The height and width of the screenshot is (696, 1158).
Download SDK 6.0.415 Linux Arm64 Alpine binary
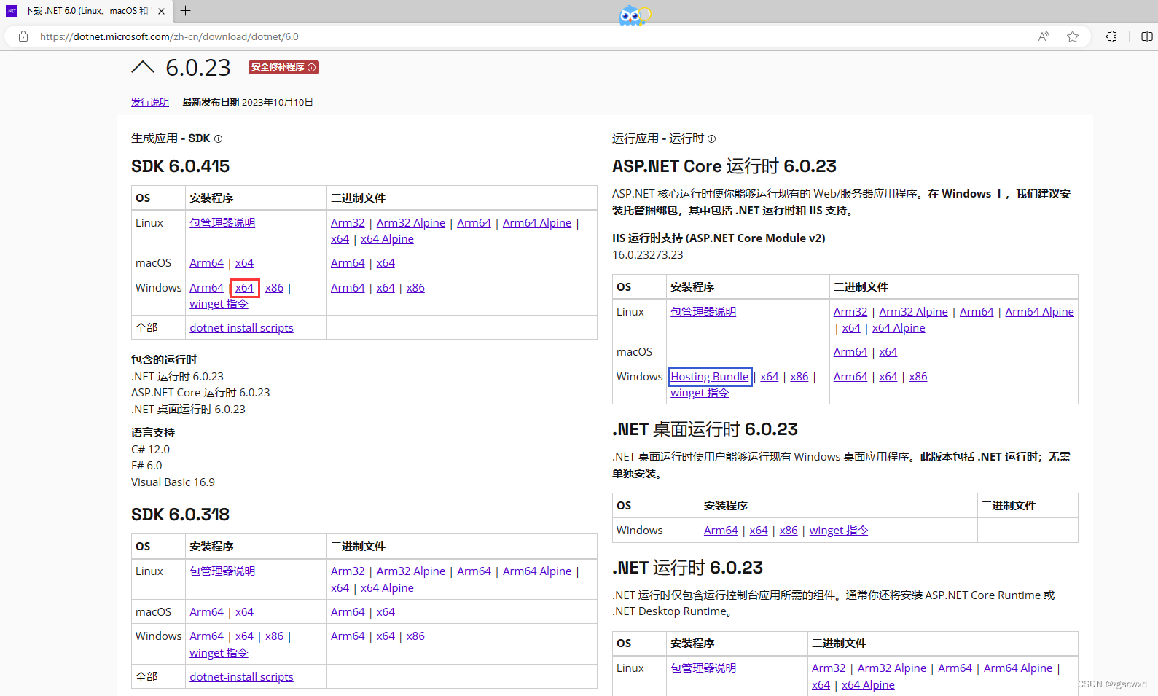pos(537,223)
